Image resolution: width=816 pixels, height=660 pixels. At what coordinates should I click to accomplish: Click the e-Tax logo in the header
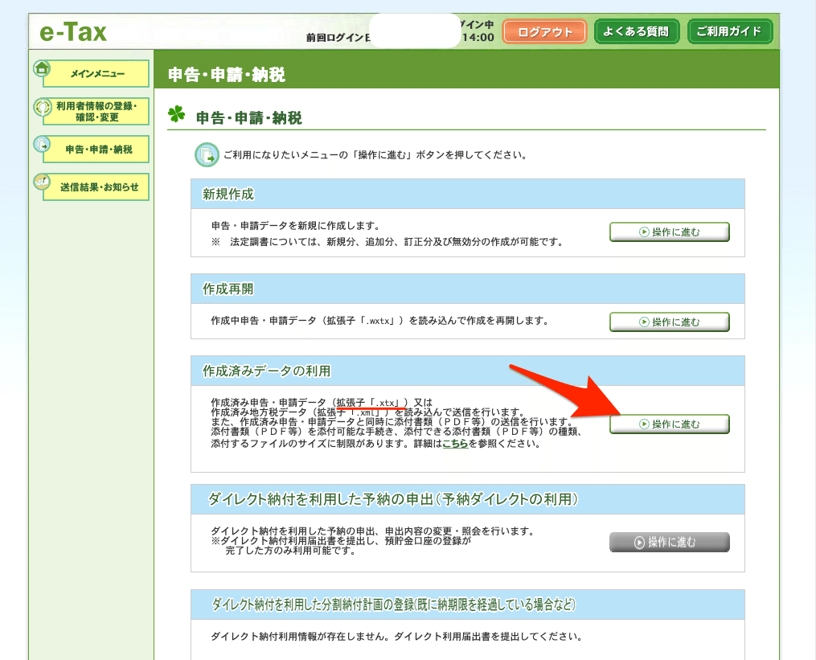point(72,31)
